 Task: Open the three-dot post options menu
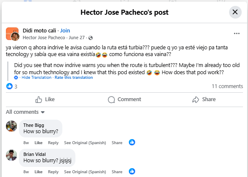(237, 33)
